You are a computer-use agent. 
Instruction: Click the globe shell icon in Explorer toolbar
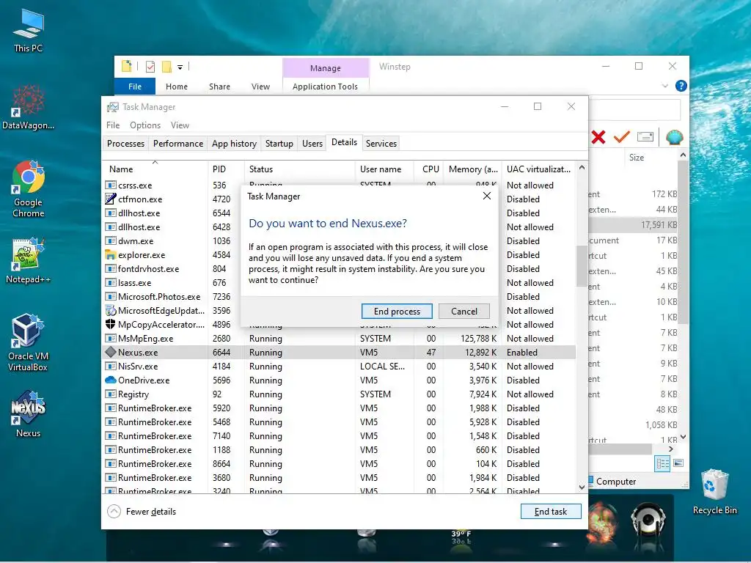pyautogui.click(x=675, y=137)
